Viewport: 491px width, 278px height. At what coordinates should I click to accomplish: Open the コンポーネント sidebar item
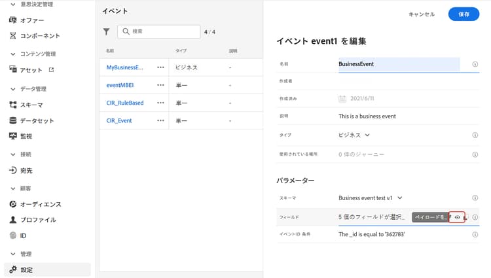[x=35, y=35]
